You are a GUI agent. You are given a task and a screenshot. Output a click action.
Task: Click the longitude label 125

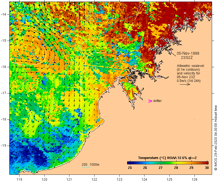click(x=169, y=179)
